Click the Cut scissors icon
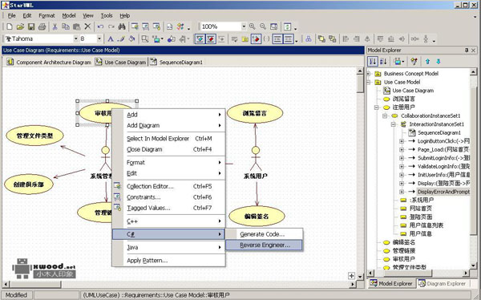 55,26
